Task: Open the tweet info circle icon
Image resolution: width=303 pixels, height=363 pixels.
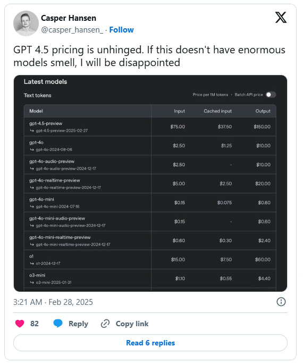Action: 281,302
